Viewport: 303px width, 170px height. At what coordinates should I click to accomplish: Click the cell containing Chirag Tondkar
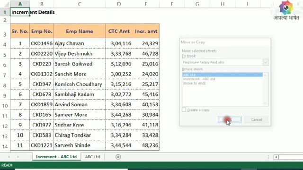(80, 135)
